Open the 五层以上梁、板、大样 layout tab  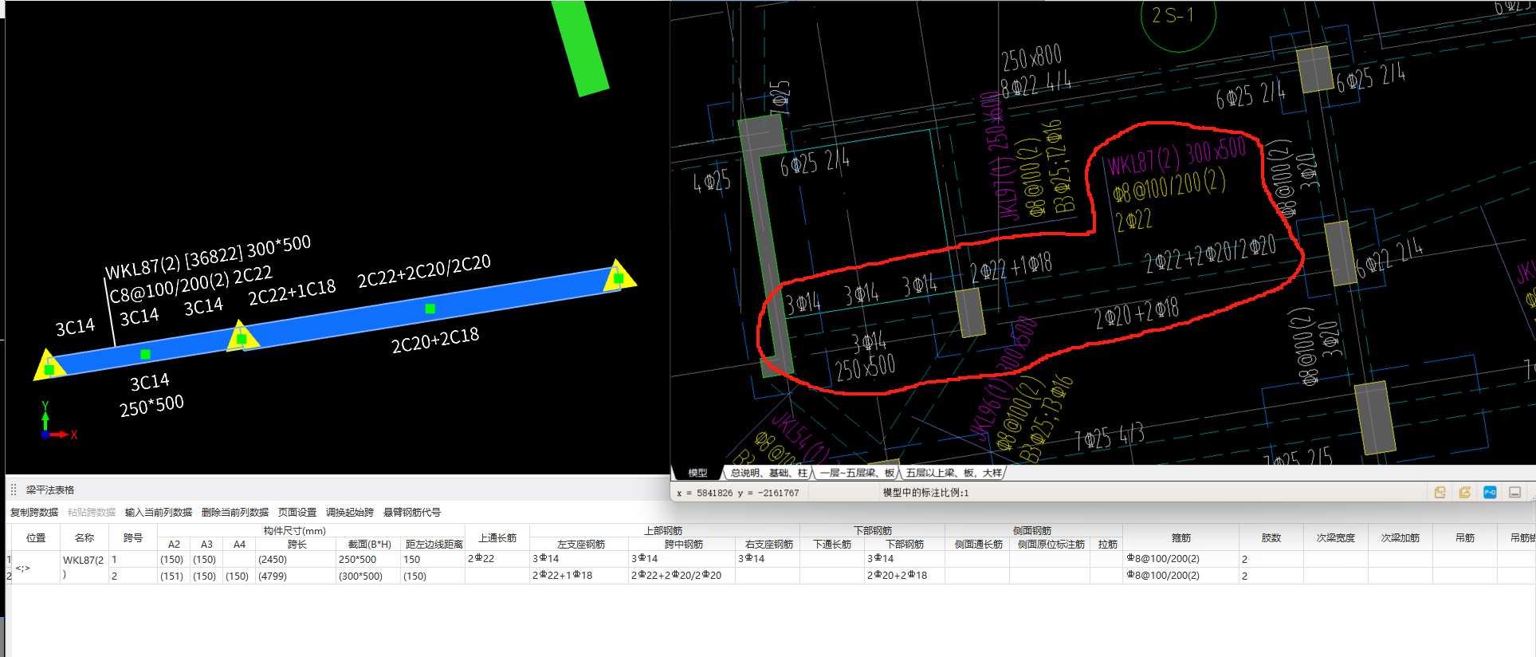tap(954, 473)
